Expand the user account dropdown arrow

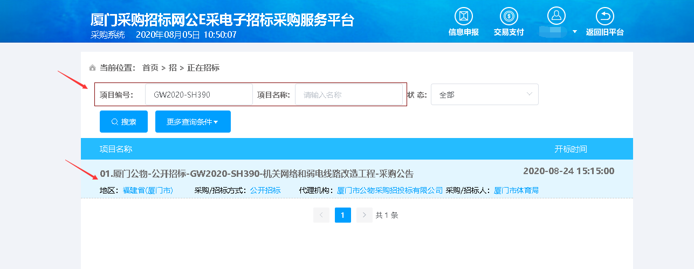(575, 32)
